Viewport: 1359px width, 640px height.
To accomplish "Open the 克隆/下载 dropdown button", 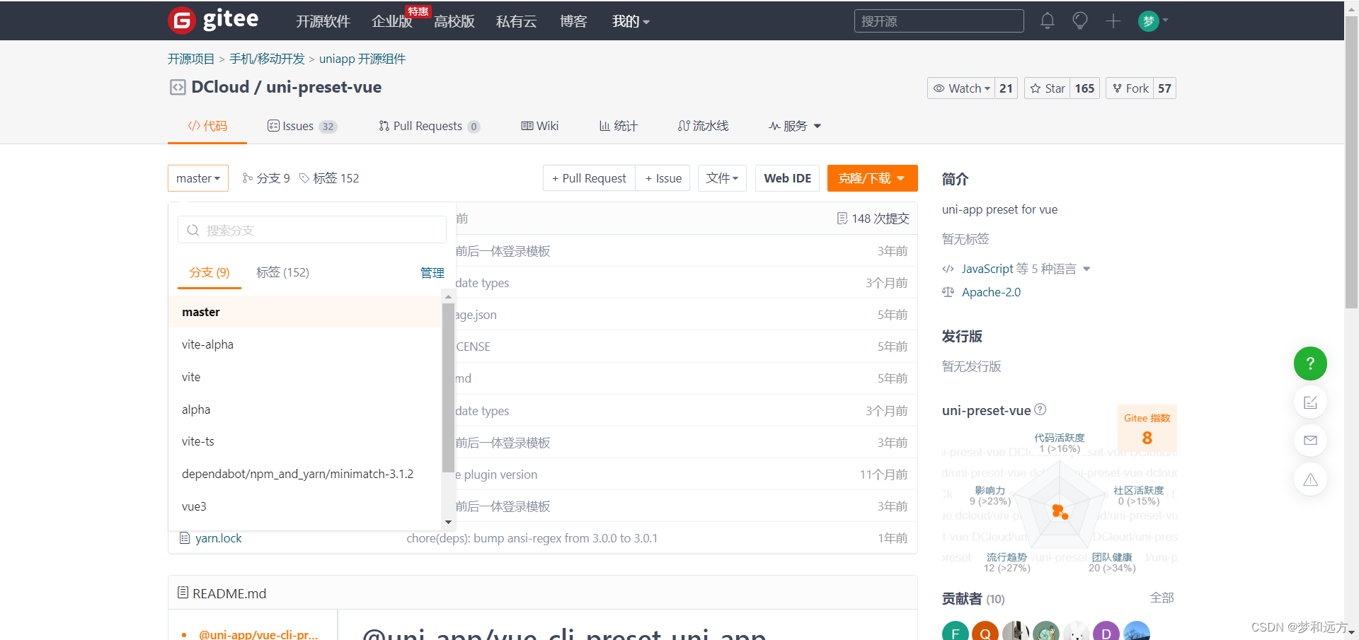I will 872,178.
